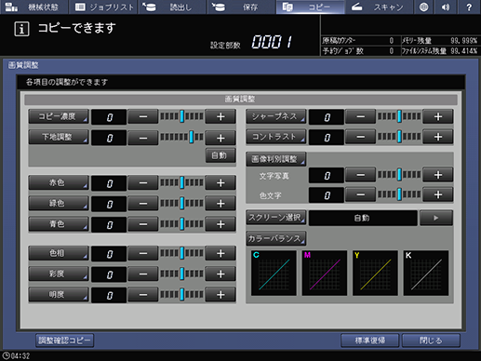
Task: Open help with the question mark icon
Action: [x=469, y=7]
